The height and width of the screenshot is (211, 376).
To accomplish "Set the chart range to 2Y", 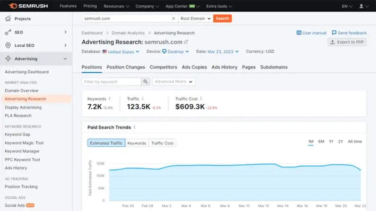I will click(341, 142).
